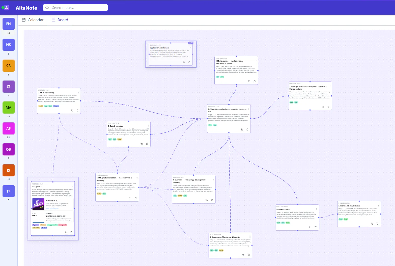
Task: Open the www.youtube.com link in AI Agents note
Action: pos(52,208)
